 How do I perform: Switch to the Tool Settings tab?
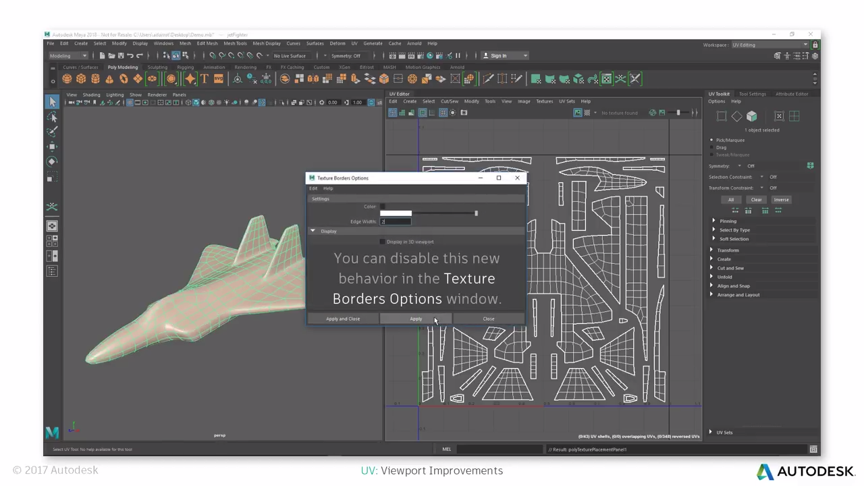(x=752, y=94)
